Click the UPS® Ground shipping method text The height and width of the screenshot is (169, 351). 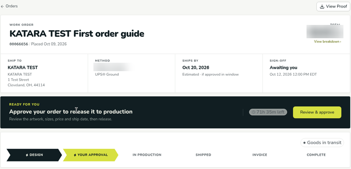[x=107, y=74]
